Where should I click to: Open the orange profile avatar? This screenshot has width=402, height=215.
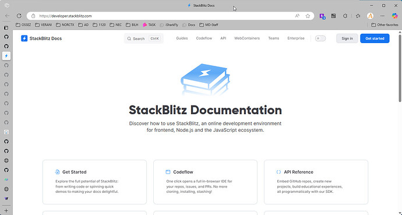click(370, 16)
